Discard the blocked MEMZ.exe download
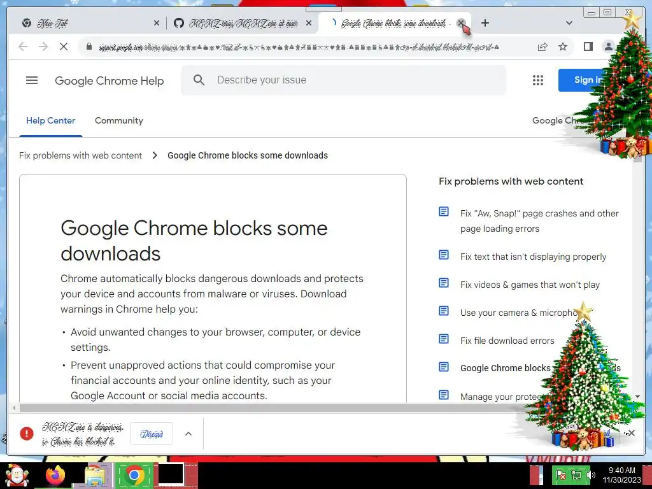Image resolution: width=652 pixels, height=489 pixels. (152, 434)
